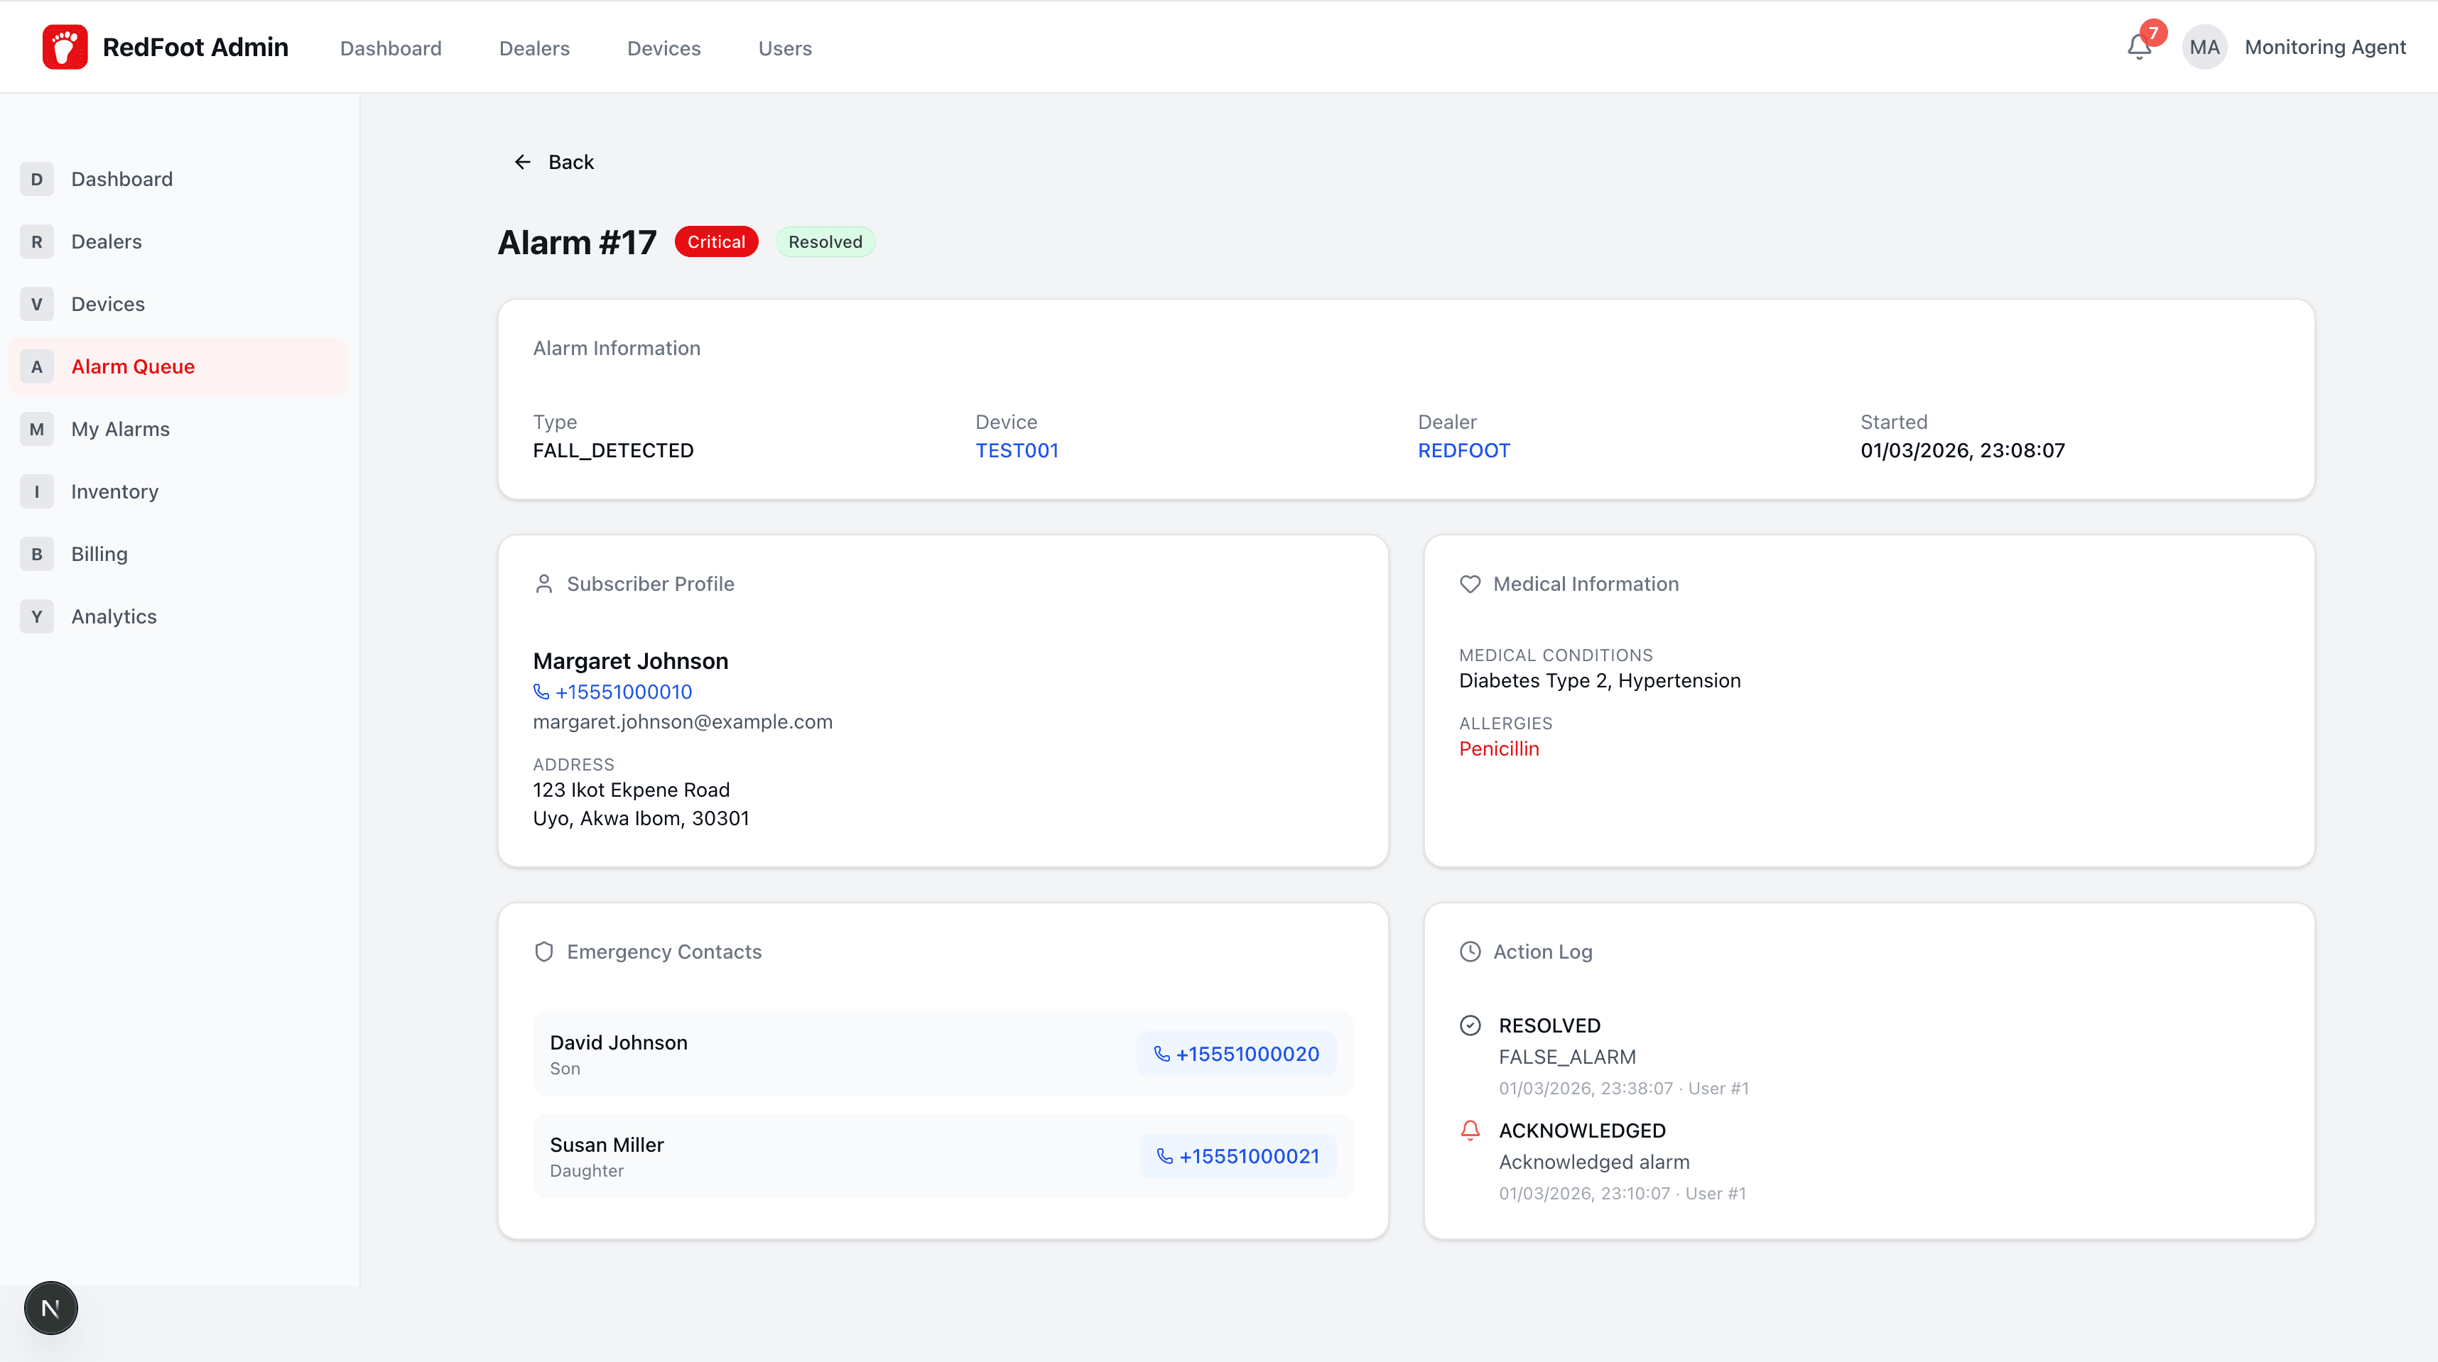Click the Inventory sidebar icon I
This screenshot has width=2438, height=1362.
[37, 491]
